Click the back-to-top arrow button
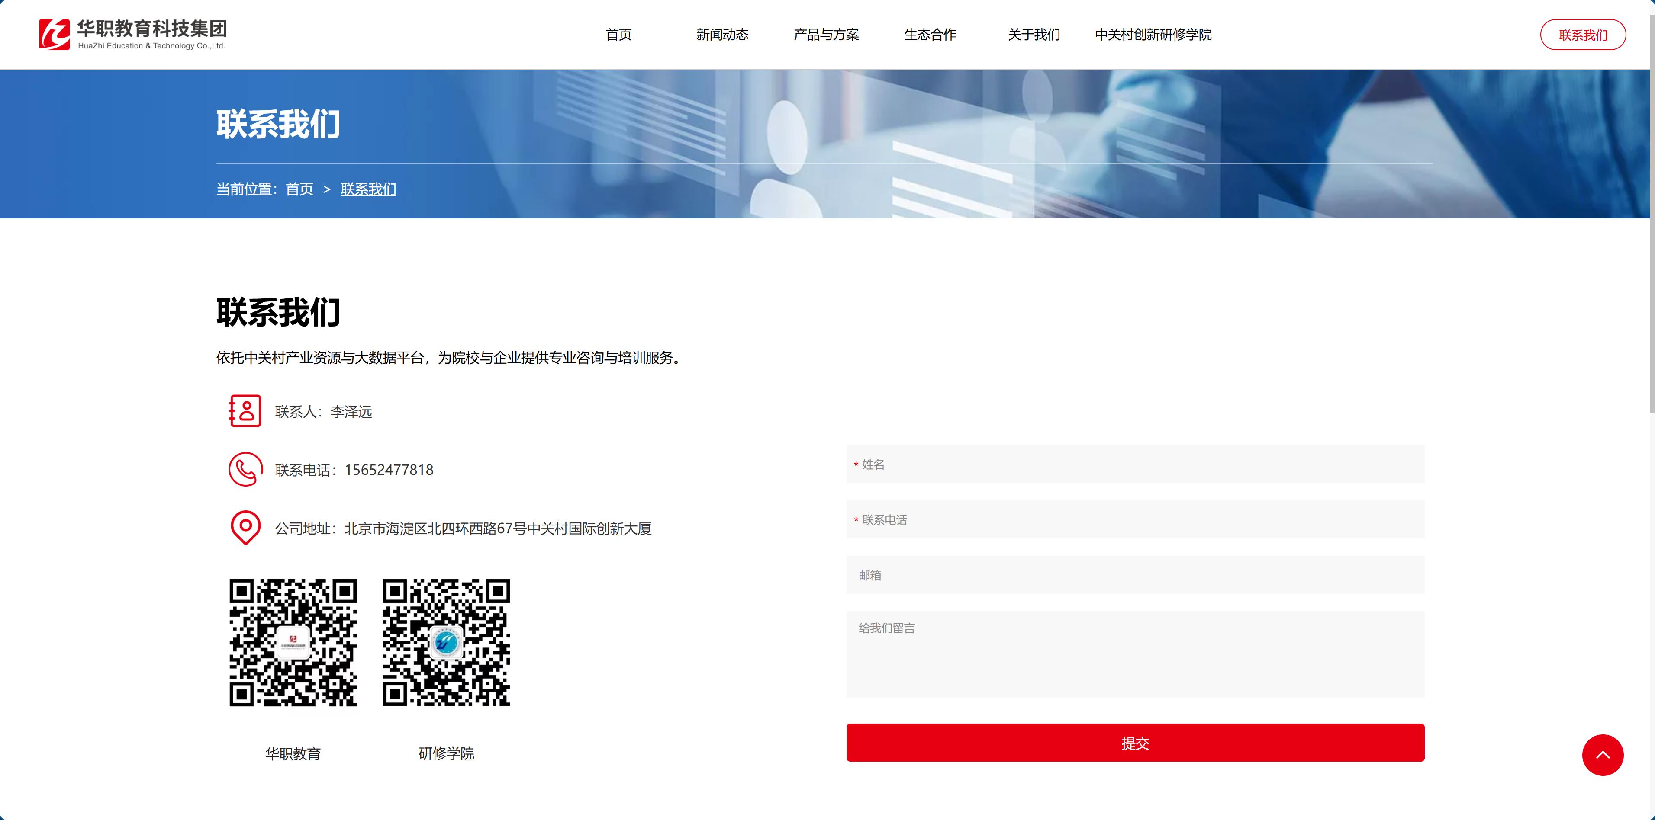1655x820 pixels. pos(1602,755)
